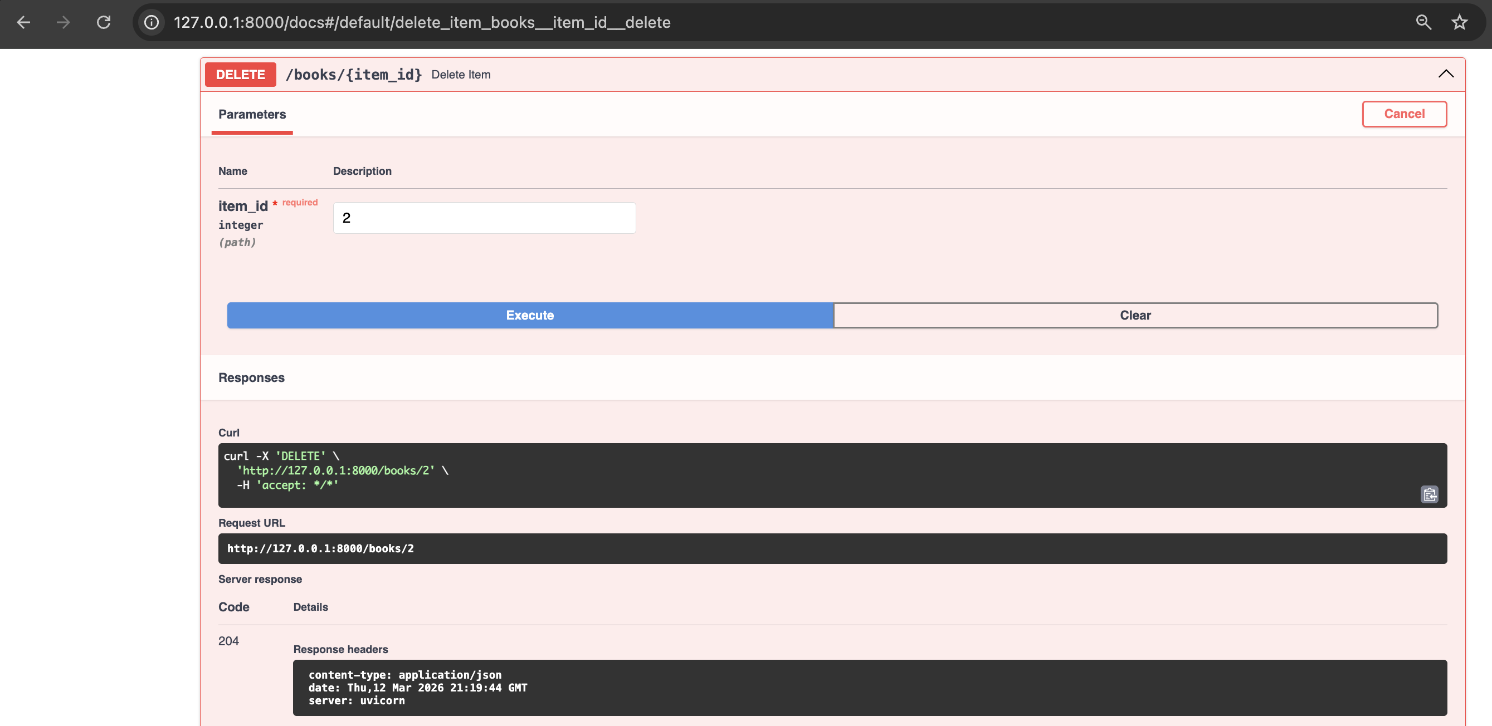Click the zoom search icon in the toolbar
The width and height of the screenshot is (1492, 726).
(1423, 23)
